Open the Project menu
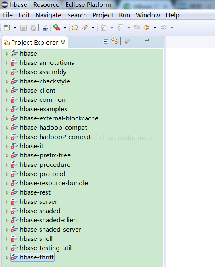 [x=103, y=15]
